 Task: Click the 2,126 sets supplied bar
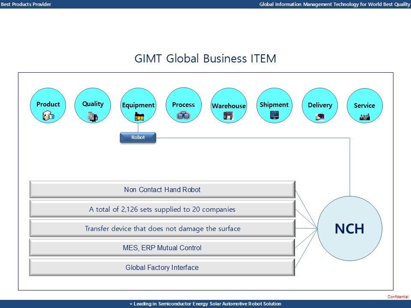click(x=162, y=209)
